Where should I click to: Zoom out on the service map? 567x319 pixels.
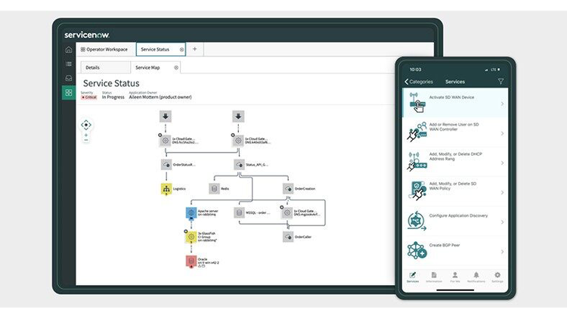pos(86,141)
